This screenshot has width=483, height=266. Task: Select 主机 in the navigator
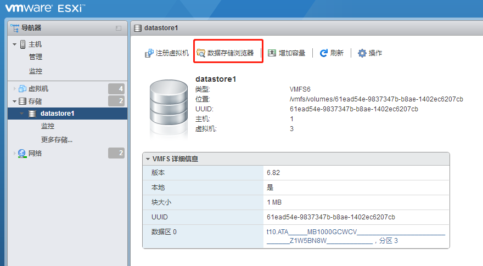35,44
